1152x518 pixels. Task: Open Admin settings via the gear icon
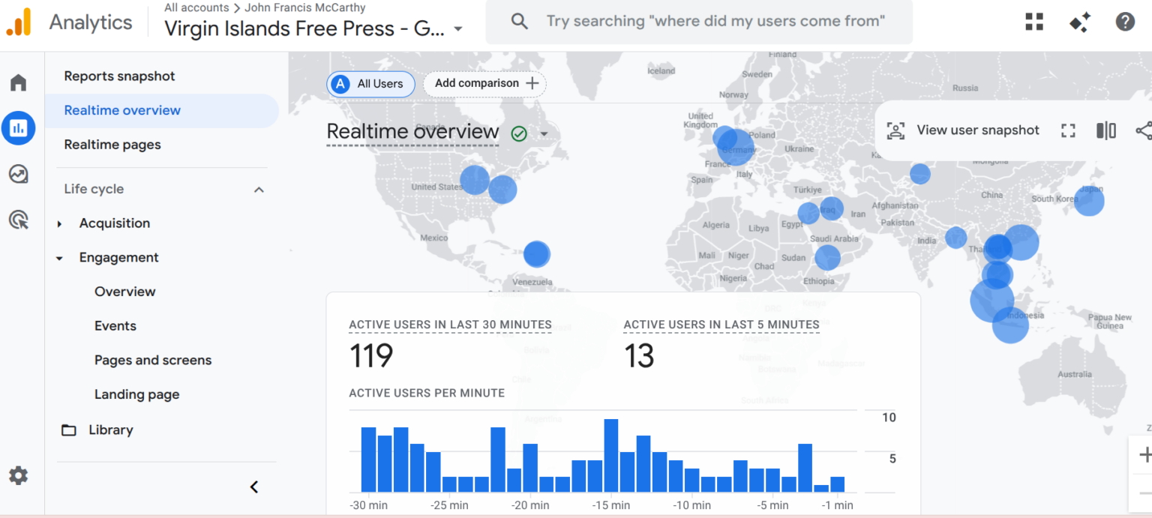pos(18,475)
